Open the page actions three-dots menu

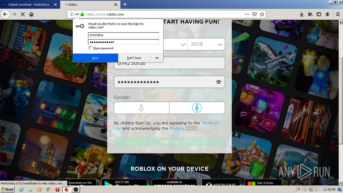pyautogui.click(x=247, y=14)
